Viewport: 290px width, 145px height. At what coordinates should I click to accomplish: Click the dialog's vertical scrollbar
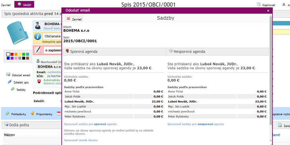click(271, 70)
